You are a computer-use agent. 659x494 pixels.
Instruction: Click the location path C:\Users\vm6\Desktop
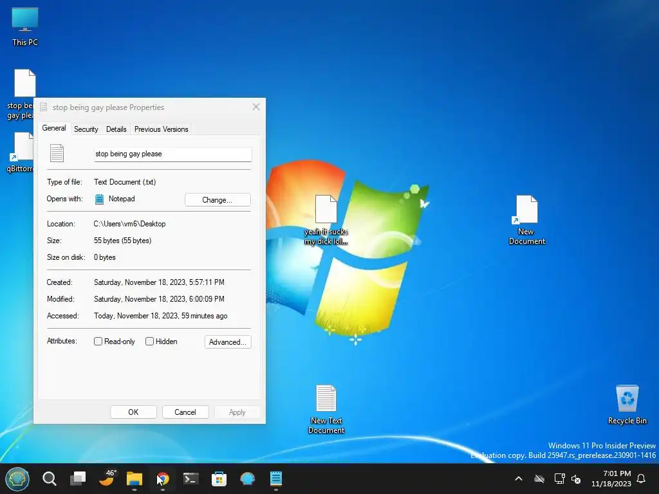[x=129, y=224]
